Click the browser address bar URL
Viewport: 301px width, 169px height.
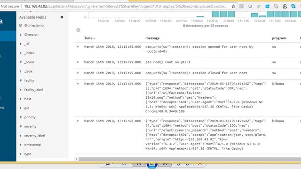[126, 6]
